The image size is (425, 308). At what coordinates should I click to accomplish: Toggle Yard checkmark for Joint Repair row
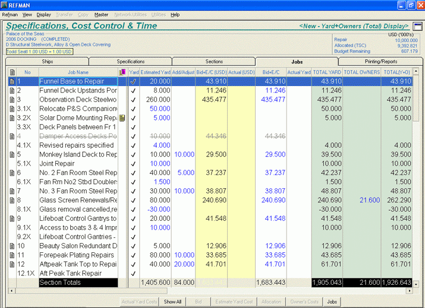[133, 164]
